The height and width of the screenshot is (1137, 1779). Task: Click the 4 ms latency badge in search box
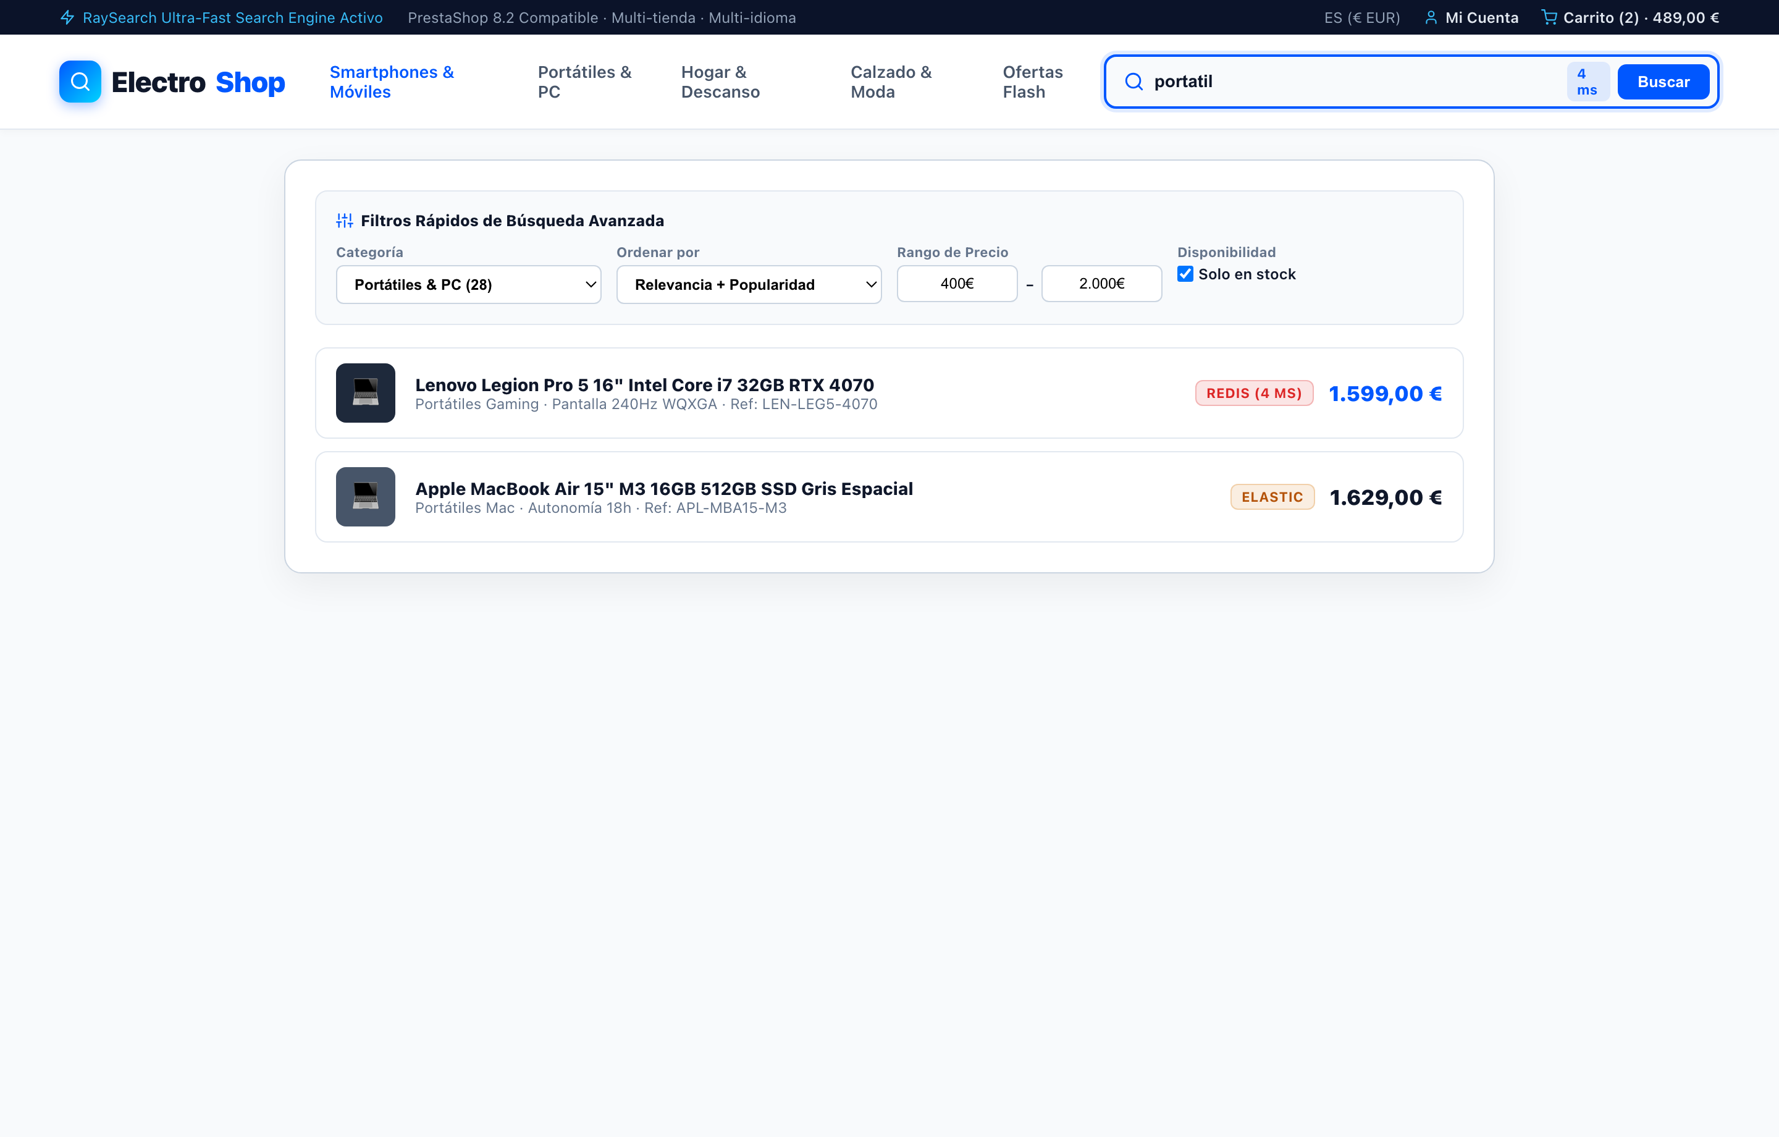coord(1588,82)
